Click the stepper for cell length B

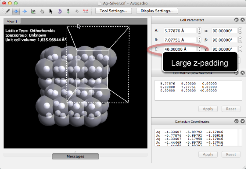pyautogui.click(x=199, y=40)
